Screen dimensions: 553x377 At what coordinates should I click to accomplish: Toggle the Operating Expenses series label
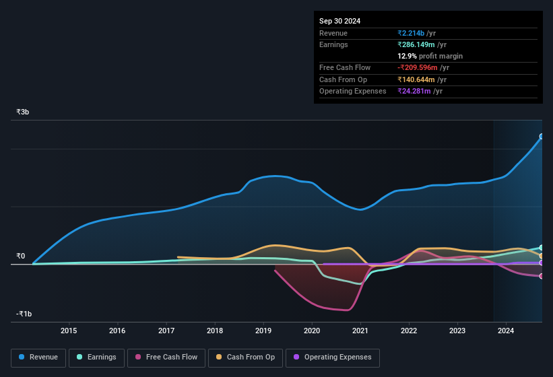[x=337, y=357]
